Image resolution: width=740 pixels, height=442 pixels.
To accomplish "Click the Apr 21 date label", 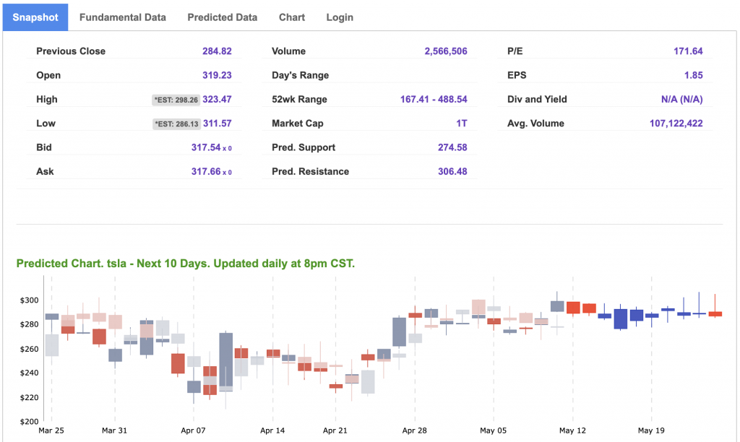I will click(335, 430).
